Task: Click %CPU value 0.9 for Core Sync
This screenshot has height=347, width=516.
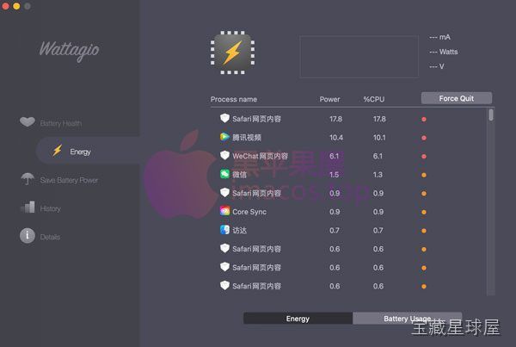Action: [x=378, y=212]
